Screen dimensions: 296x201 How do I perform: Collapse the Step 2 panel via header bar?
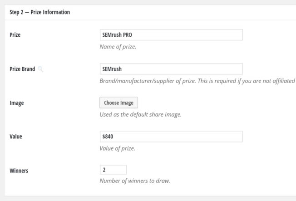coord(182,12)
